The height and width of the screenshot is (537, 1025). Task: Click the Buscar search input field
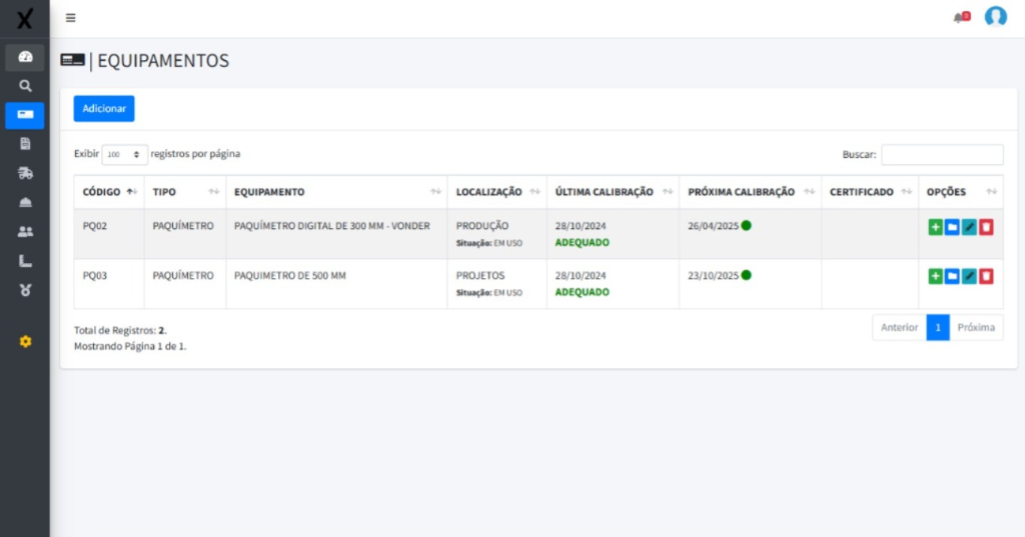(942, 155)
